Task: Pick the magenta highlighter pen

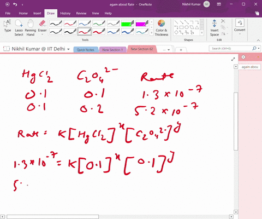Action: pyautogui.click(x=142, y=24)
